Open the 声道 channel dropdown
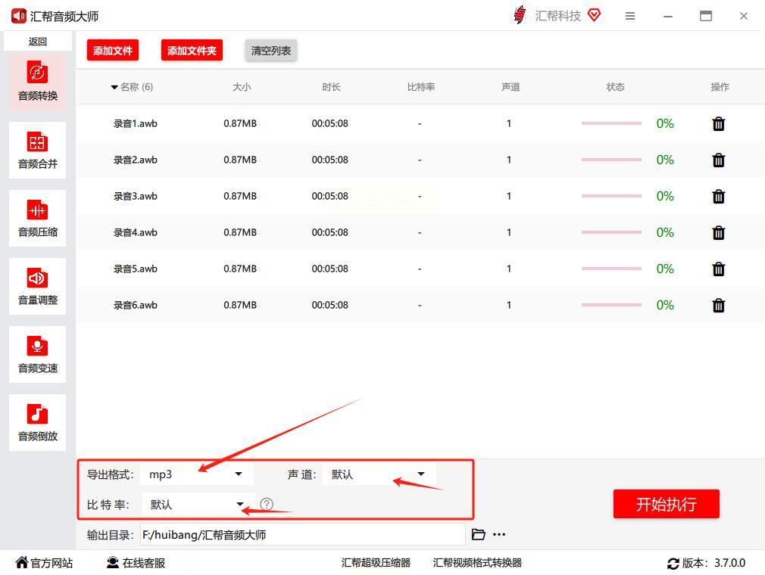This screenshot has height=575, width=765. coord(379,474)
